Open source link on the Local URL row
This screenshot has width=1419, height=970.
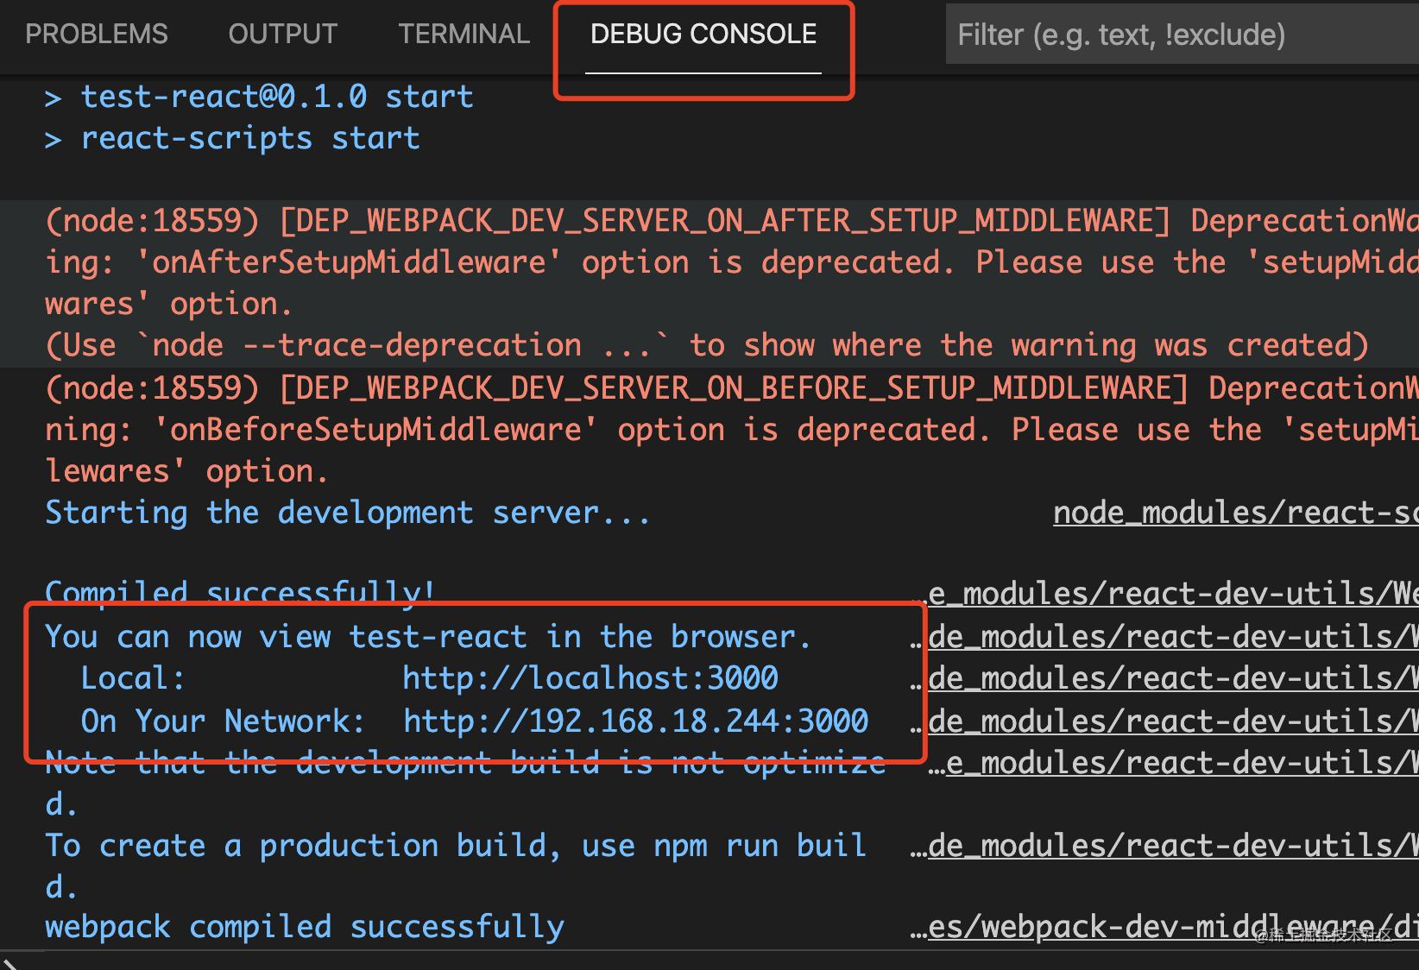coord(1172,678)
